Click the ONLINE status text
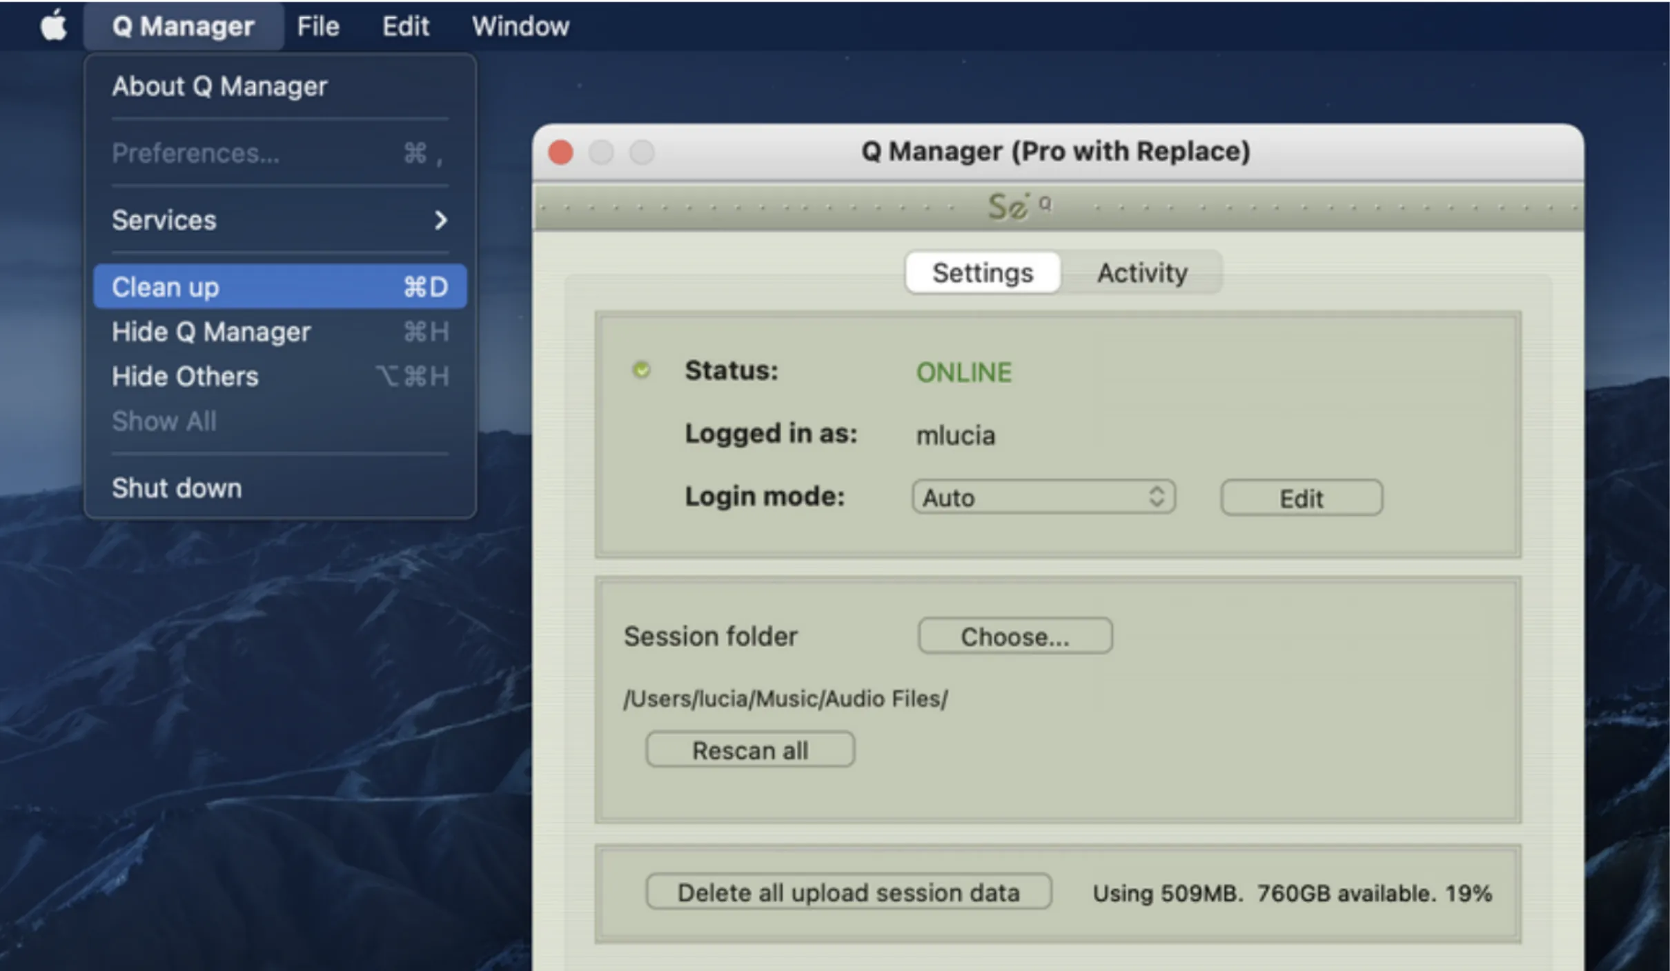The height and width of the screenshot is (971, 1670). [963, 372]
